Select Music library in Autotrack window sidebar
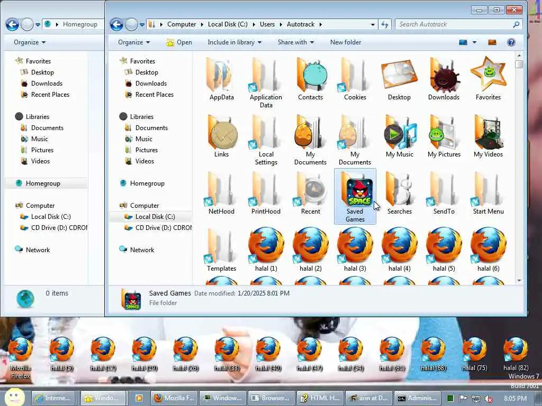The image size is (542, 406). (139, 139)
